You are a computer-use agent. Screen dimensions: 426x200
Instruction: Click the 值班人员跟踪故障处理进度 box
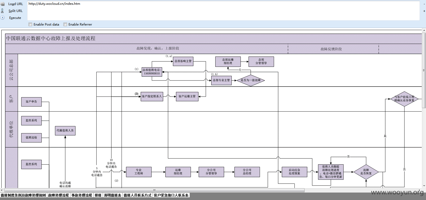coord(331,172)
